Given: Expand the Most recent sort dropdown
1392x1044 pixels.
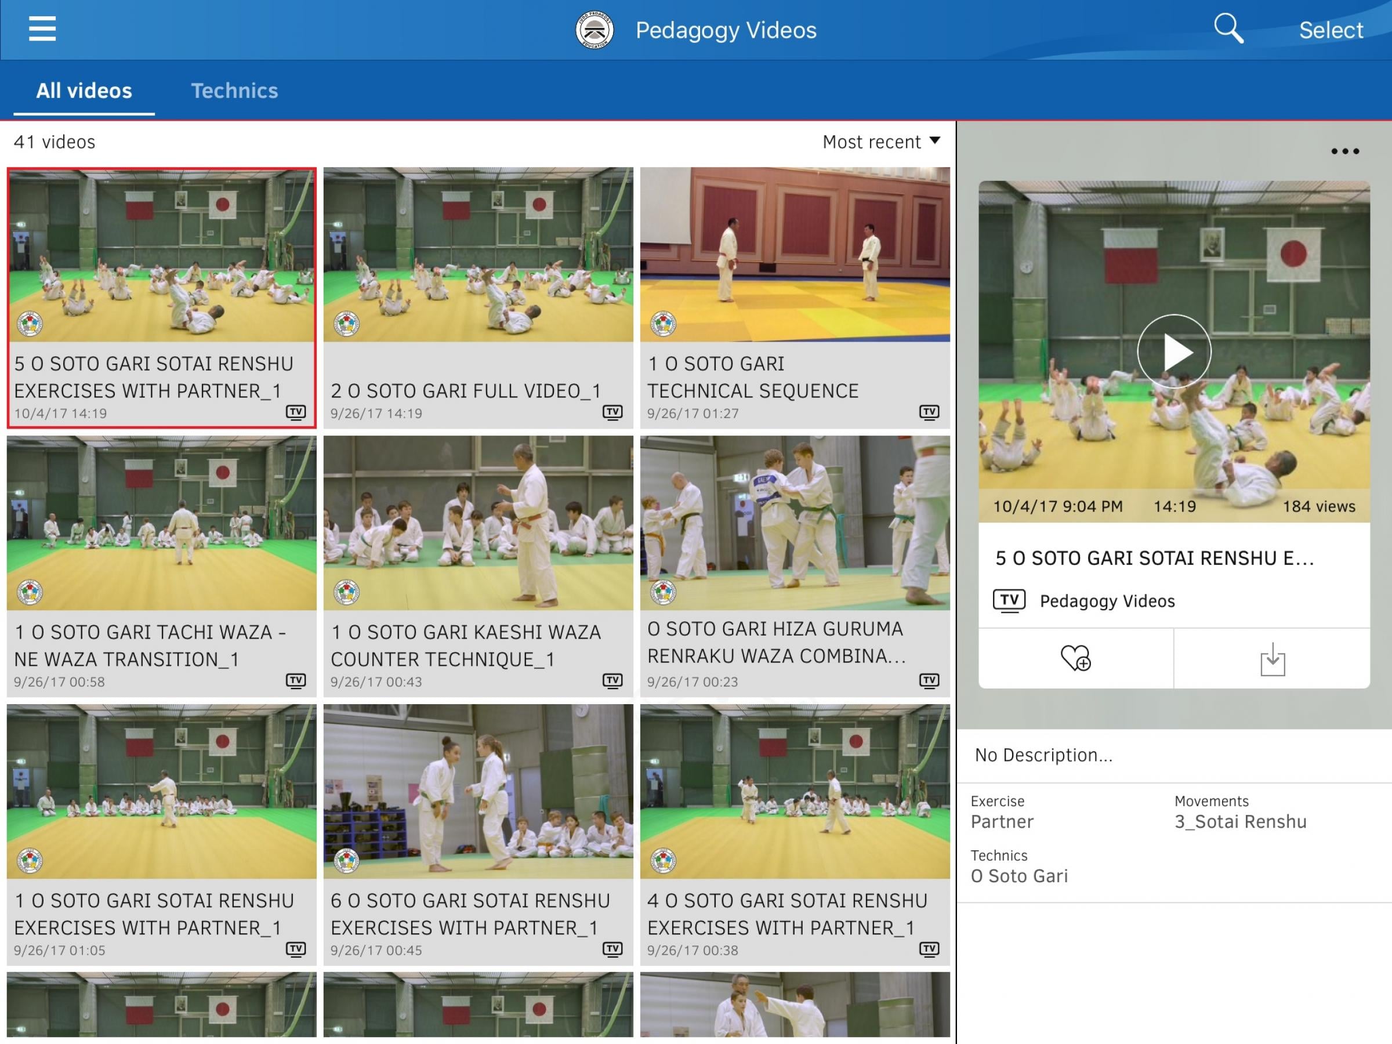Looking at the screenshot, I should pos(881,142).
